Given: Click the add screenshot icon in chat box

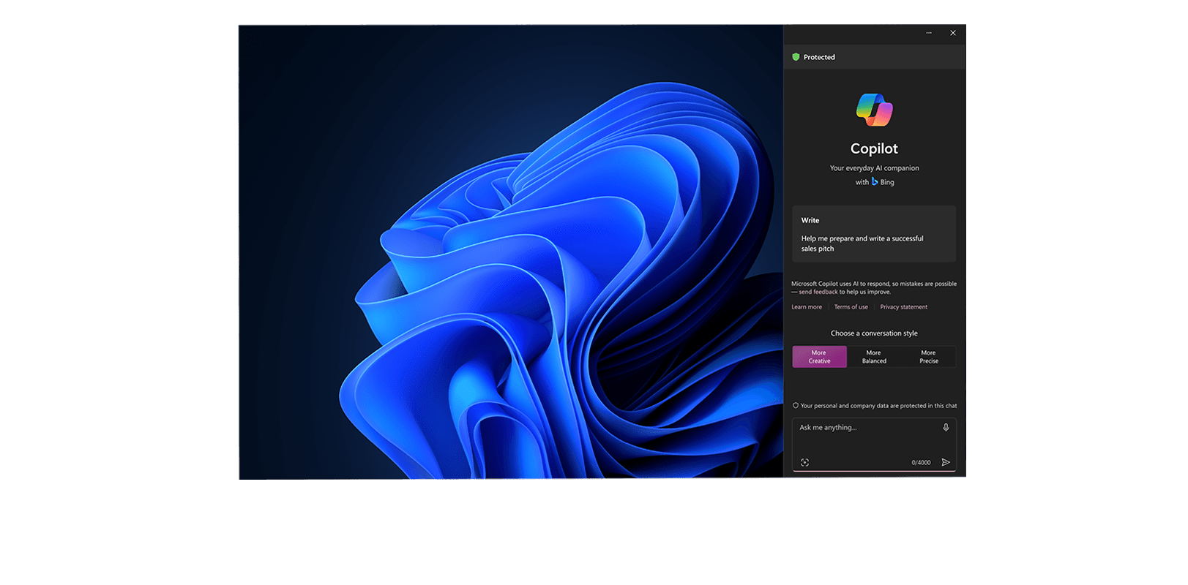Looking at the screenshot, I should (x=804, y=462).
